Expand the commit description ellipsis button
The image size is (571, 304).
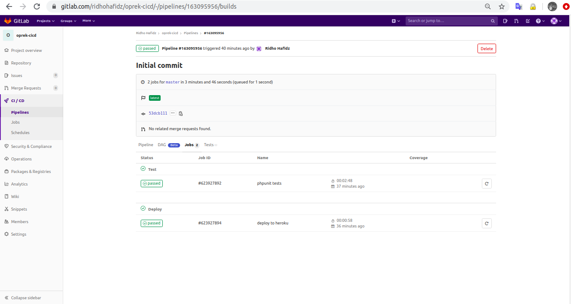click(173, 113)
